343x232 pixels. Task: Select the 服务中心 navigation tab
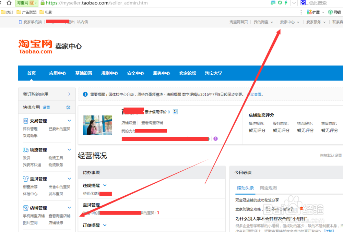click(x=162, y=73)
